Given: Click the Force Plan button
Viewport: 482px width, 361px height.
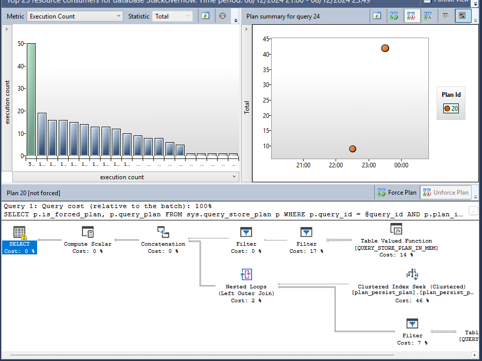Looking at the screenshot, I should coord(396,192).
